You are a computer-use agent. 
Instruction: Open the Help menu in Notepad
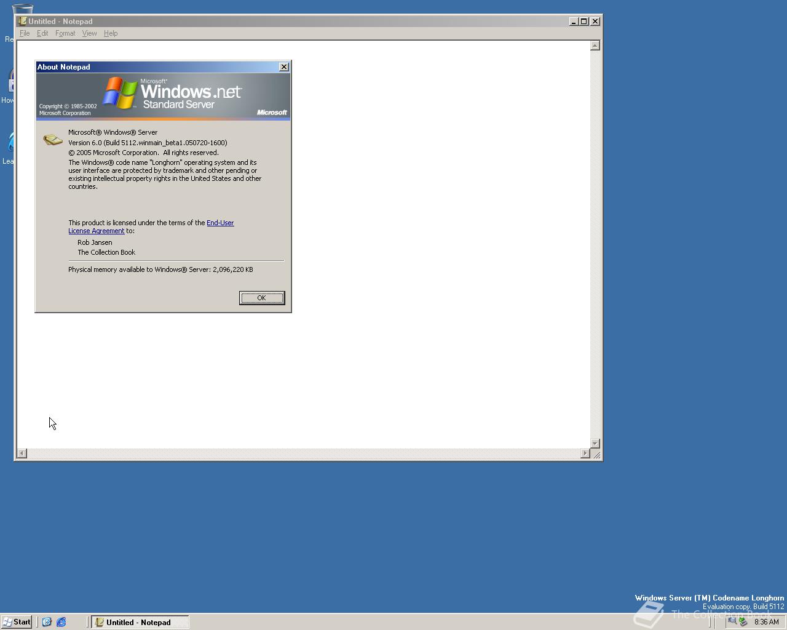point(111,33)
